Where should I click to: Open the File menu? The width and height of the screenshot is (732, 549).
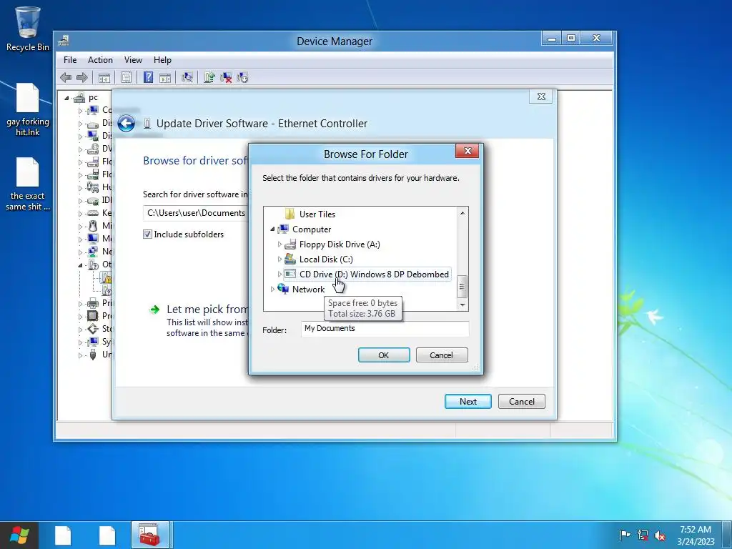(x=70, y=60)
